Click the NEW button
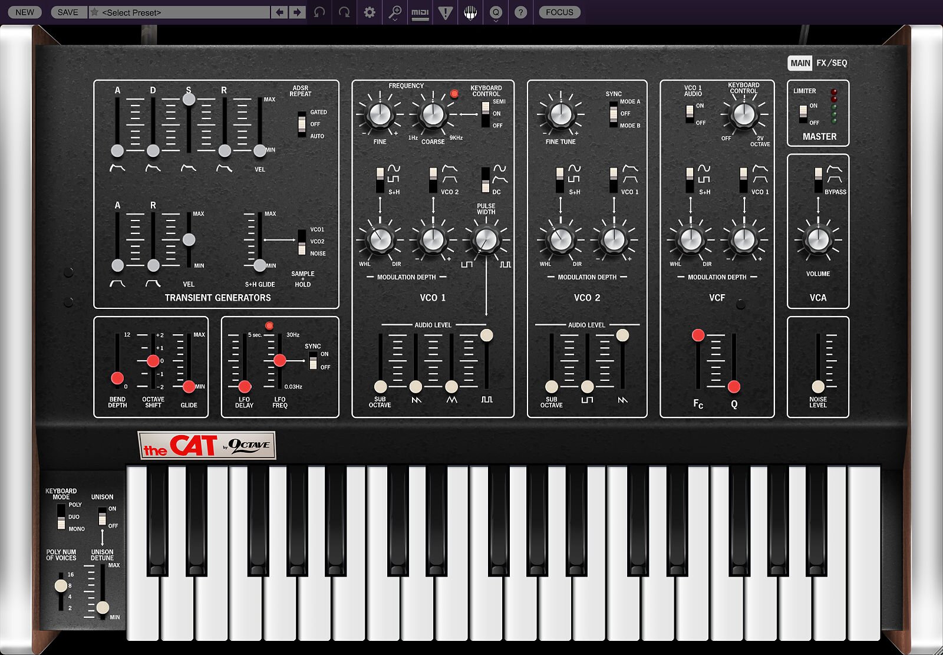 point(25,12)
